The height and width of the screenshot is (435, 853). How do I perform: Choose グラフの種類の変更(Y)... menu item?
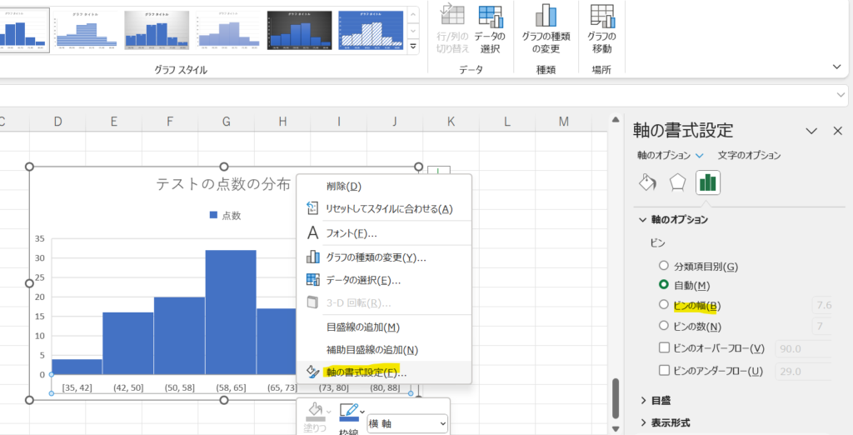(383, 257)
